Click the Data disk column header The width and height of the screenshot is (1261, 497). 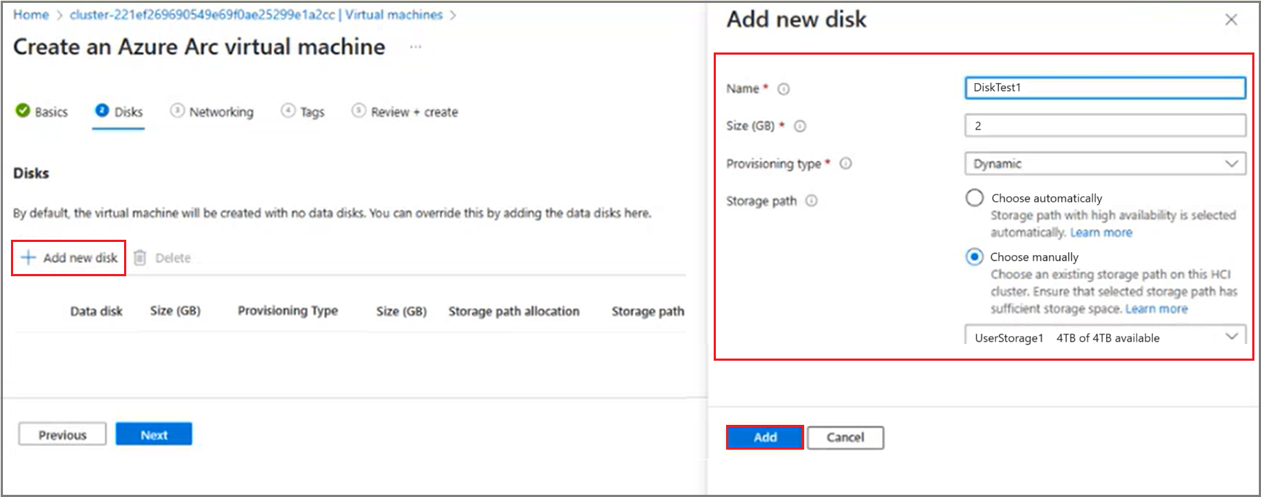(96, 311)
